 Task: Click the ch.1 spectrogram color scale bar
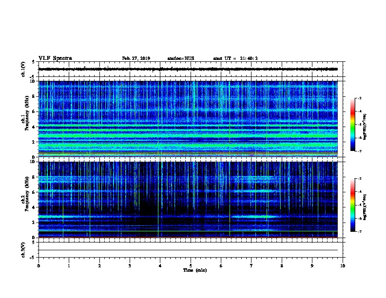pos(352,125)
